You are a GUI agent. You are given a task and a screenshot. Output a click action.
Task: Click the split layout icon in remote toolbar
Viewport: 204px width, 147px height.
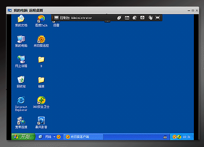(142, 18)
